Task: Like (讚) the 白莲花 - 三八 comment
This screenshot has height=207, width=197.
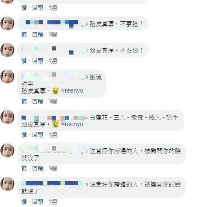Action: coord(24,135)
